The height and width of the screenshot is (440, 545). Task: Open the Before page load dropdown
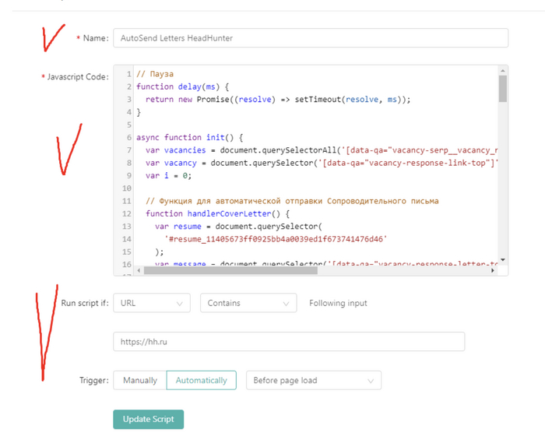click(x=314, y=380)
